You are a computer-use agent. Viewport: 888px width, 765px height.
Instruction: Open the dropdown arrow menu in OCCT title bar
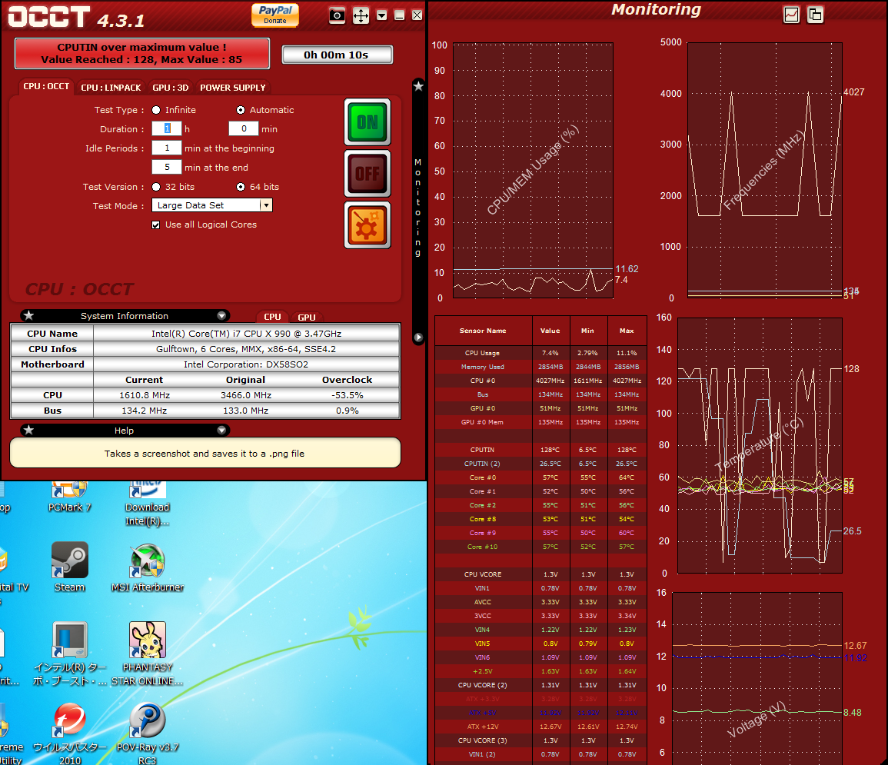click(381, 15)
